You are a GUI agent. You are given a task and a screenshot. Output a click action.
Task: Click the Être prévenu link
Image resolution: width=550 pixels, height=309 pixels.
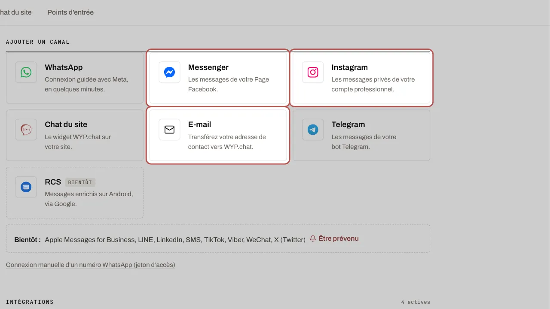tap(334, 239)
